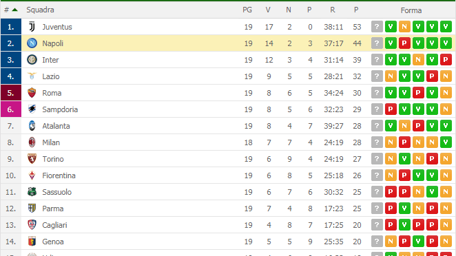Screen dimensions: 456x256
Task: Select the Forma column header
Action: click(x=411, y=10)
